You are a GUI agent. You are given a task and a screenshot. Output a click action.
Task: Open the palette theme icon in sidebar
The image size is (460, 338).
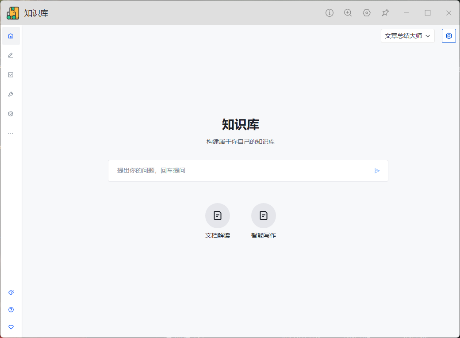[11, 292]
